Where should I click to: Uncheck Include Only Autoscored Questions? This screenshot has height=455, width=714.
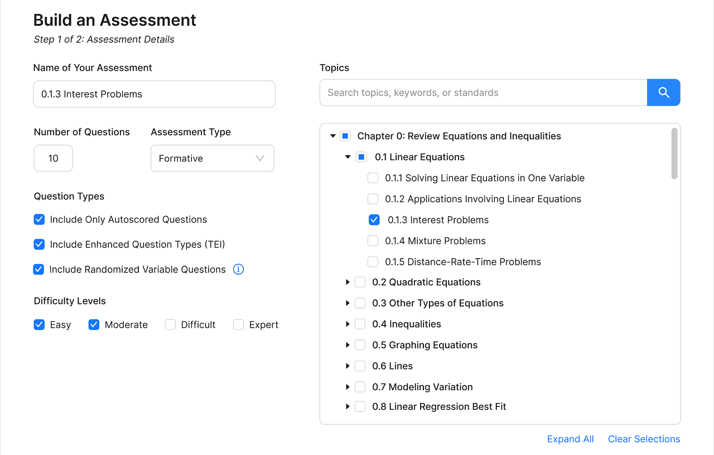point(39,219)
